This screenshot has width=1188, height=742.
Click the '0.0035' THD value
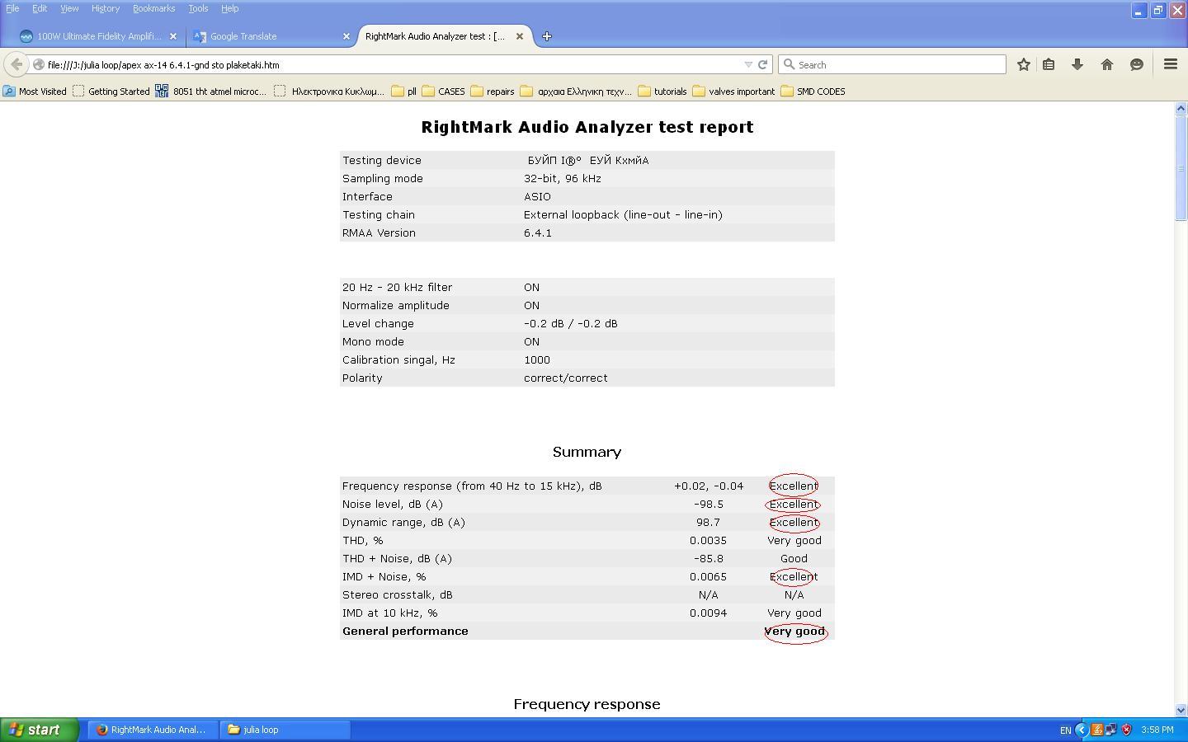click(x=708, y=540)
